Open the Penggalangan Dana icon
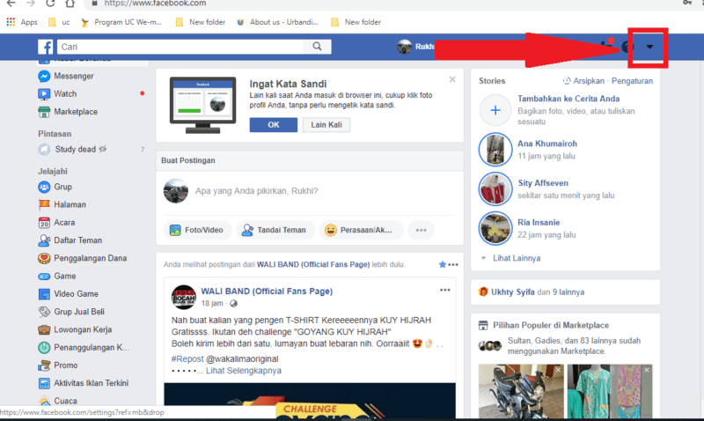704x421 pixels. [x=44, y=258]
